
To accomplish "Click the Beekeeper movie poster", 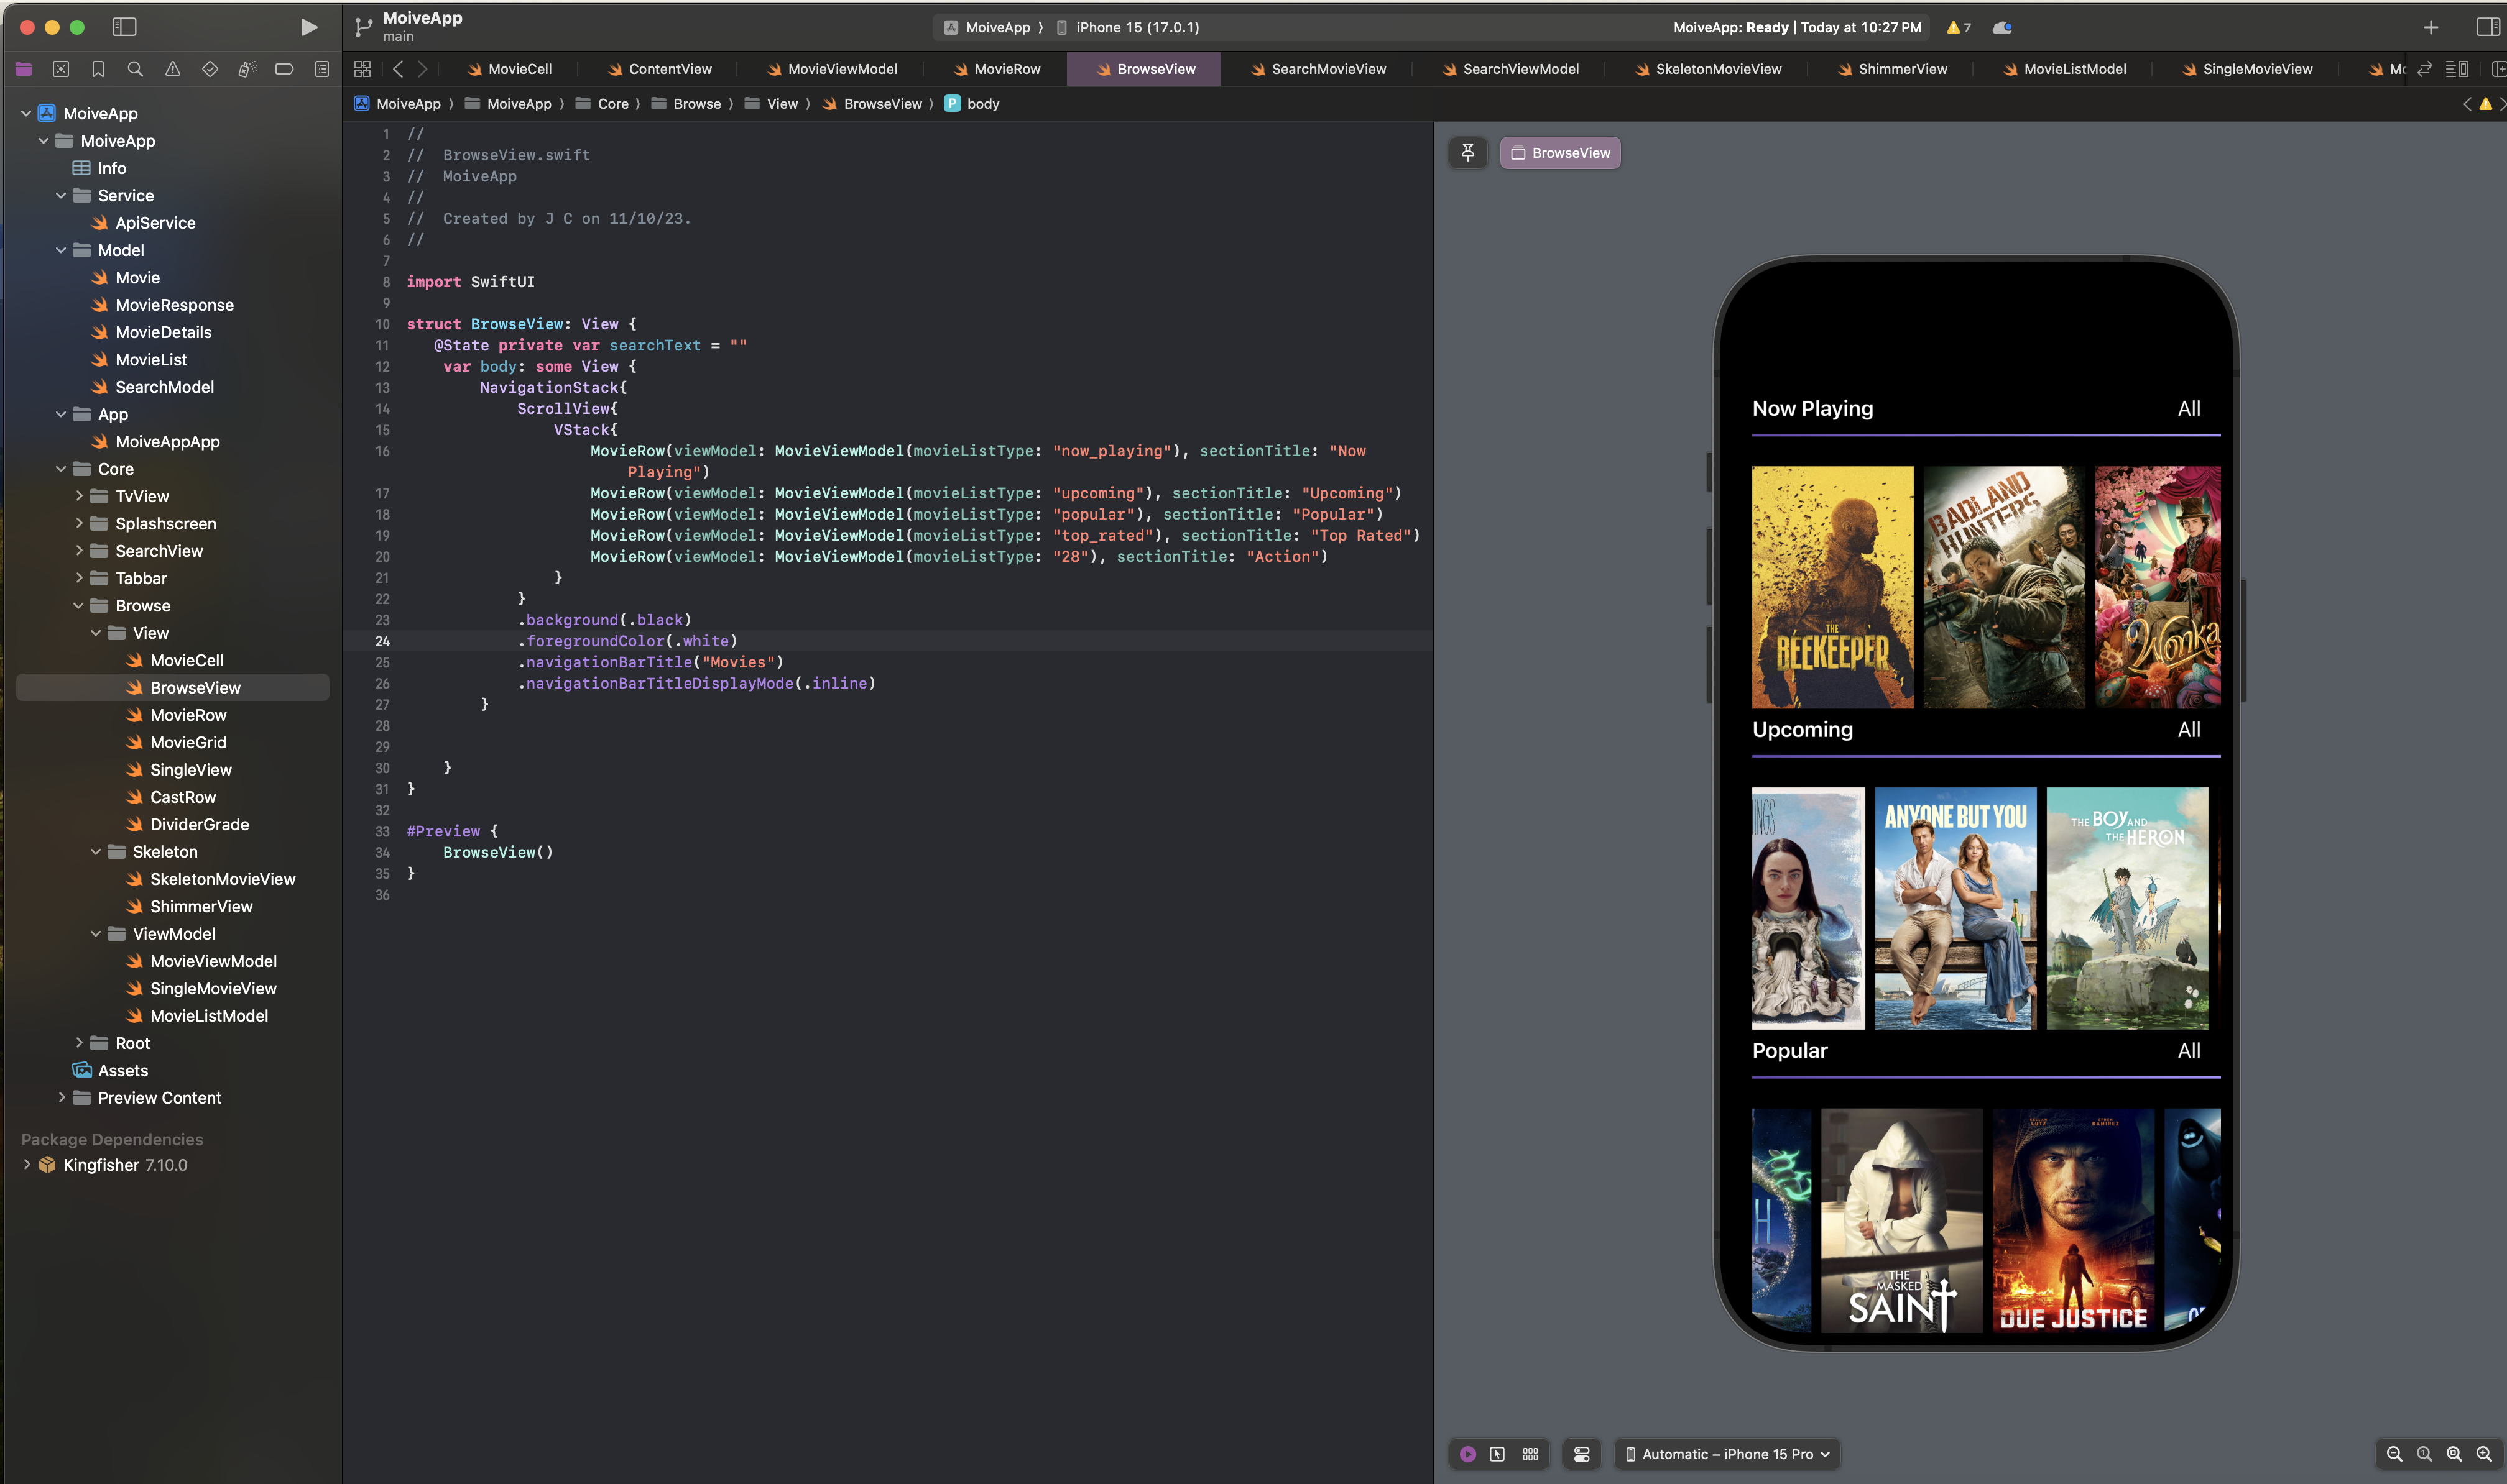I will pos(1832,587).
